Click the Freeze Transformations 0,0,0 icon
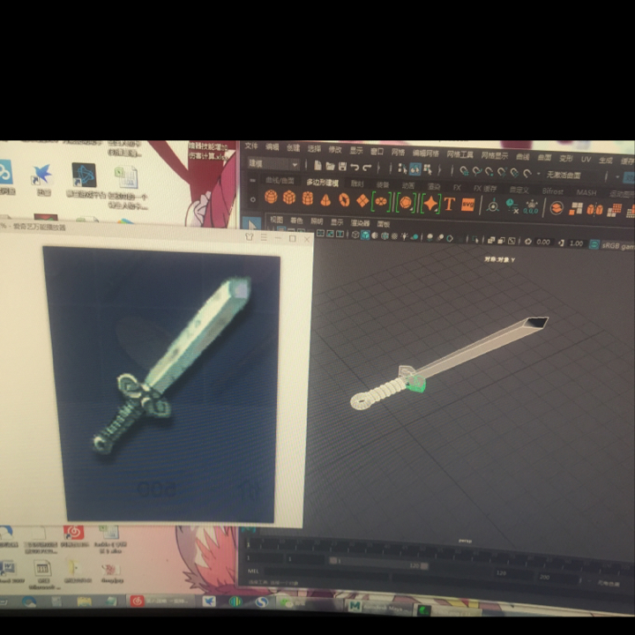 pyautogui.click(x=531, y=207)
